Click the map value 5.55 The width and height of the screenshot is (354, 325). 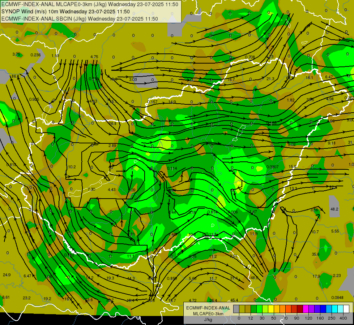[x=335, y=231]
